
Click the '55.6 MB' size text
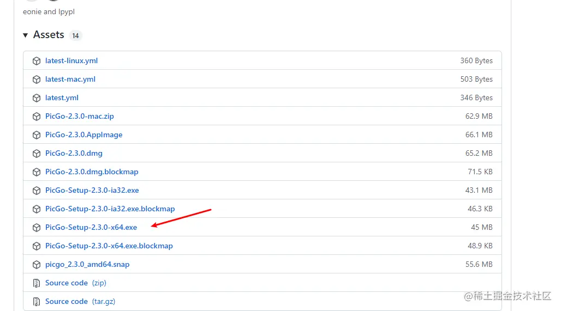click(479, 265)
